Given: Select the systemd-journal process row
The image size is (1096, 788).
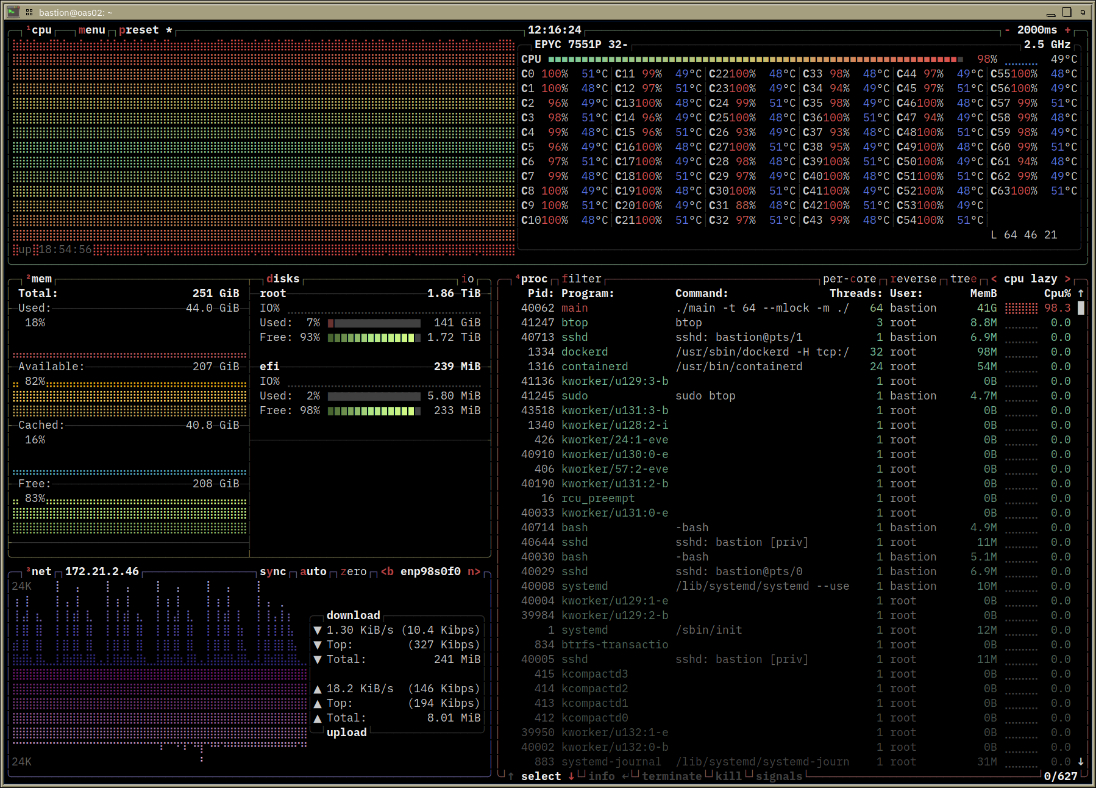Looking at the screenshot, I should [x=795, y=762].
